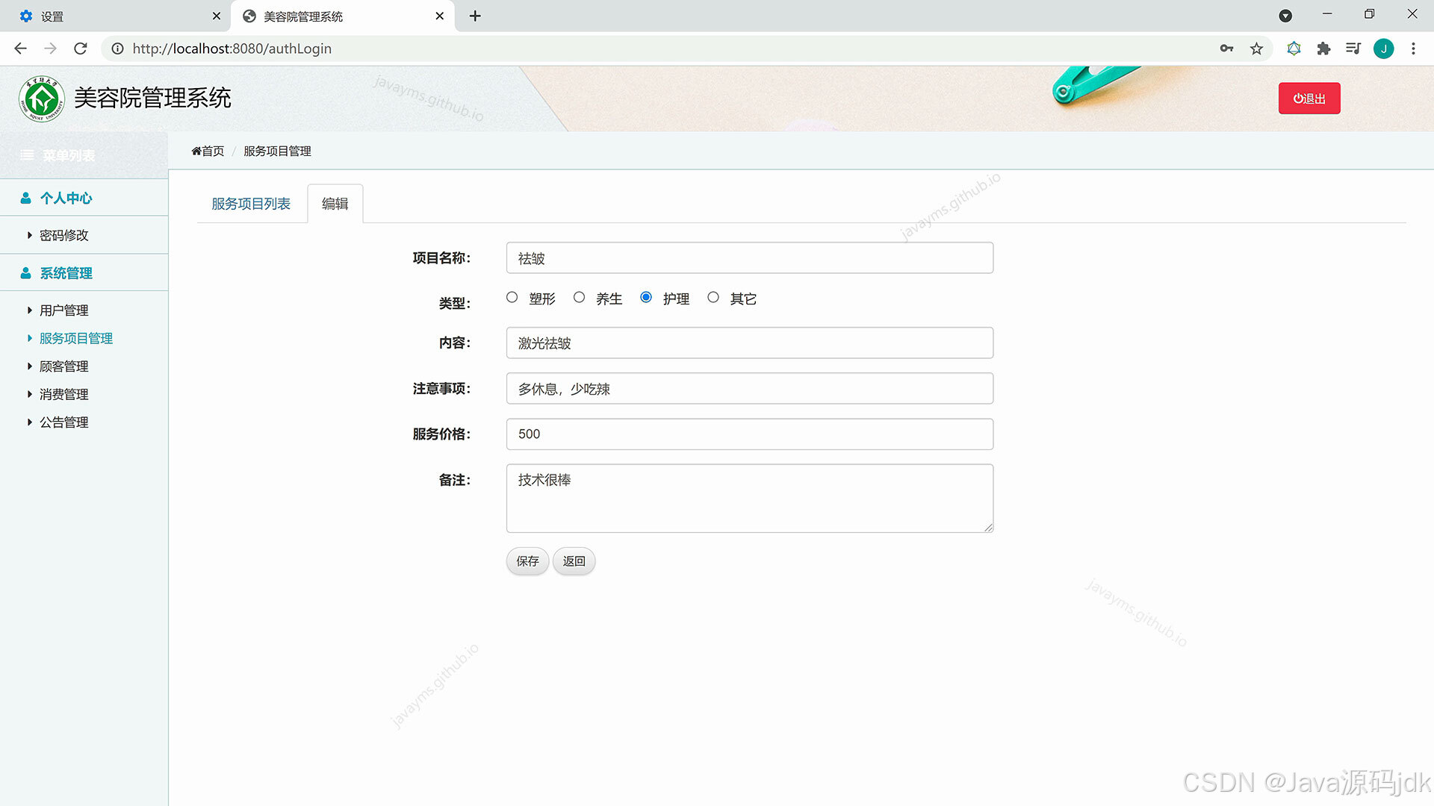Click the 保存 button
Image resolution: width=1434 pixels, height=806 pixels.
tap(527, 561)
